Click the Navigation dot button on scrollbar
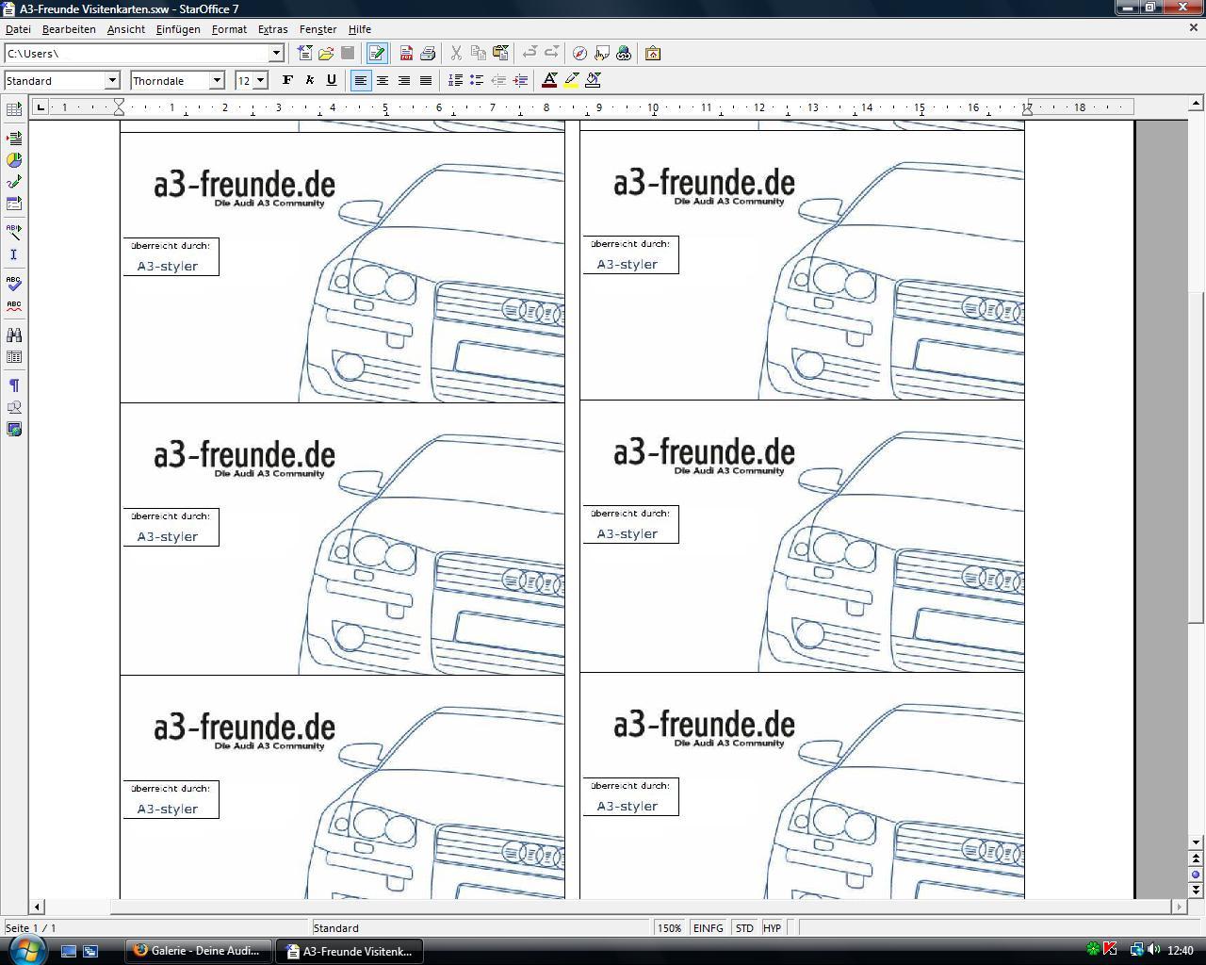The width and height of the screenshot is (1206, 965). tap(1196, 874)
